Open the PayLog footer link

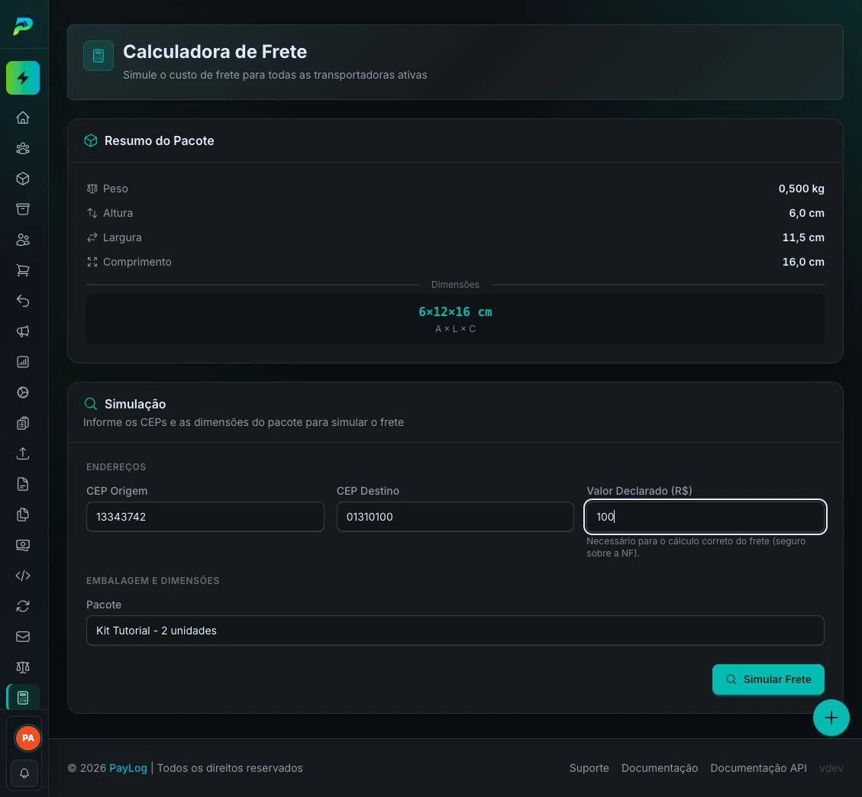(128, 769)
